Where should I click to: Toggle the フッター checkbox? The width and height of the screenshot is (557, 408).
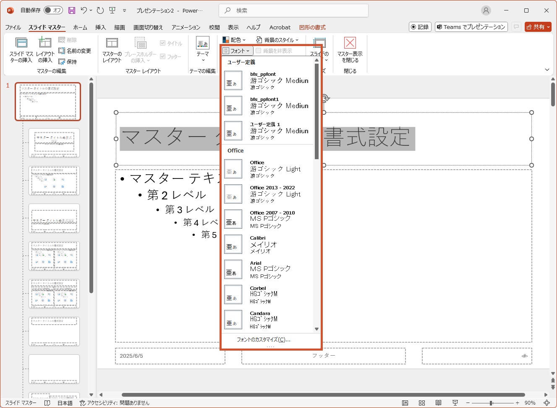tap(163, 57)
